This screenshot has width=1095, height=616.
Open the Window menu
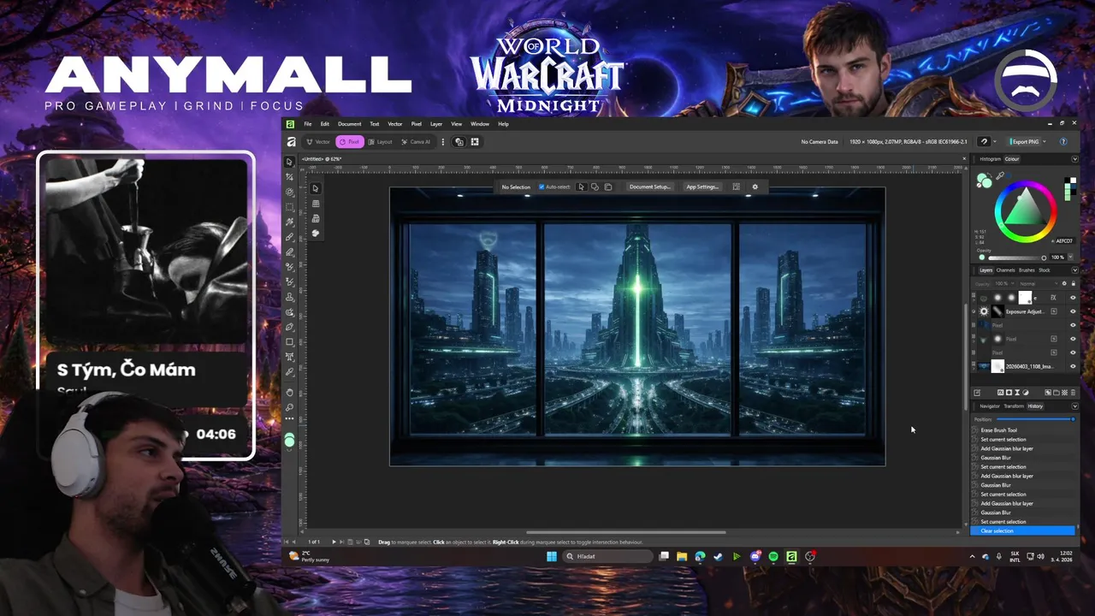point(480,124)
